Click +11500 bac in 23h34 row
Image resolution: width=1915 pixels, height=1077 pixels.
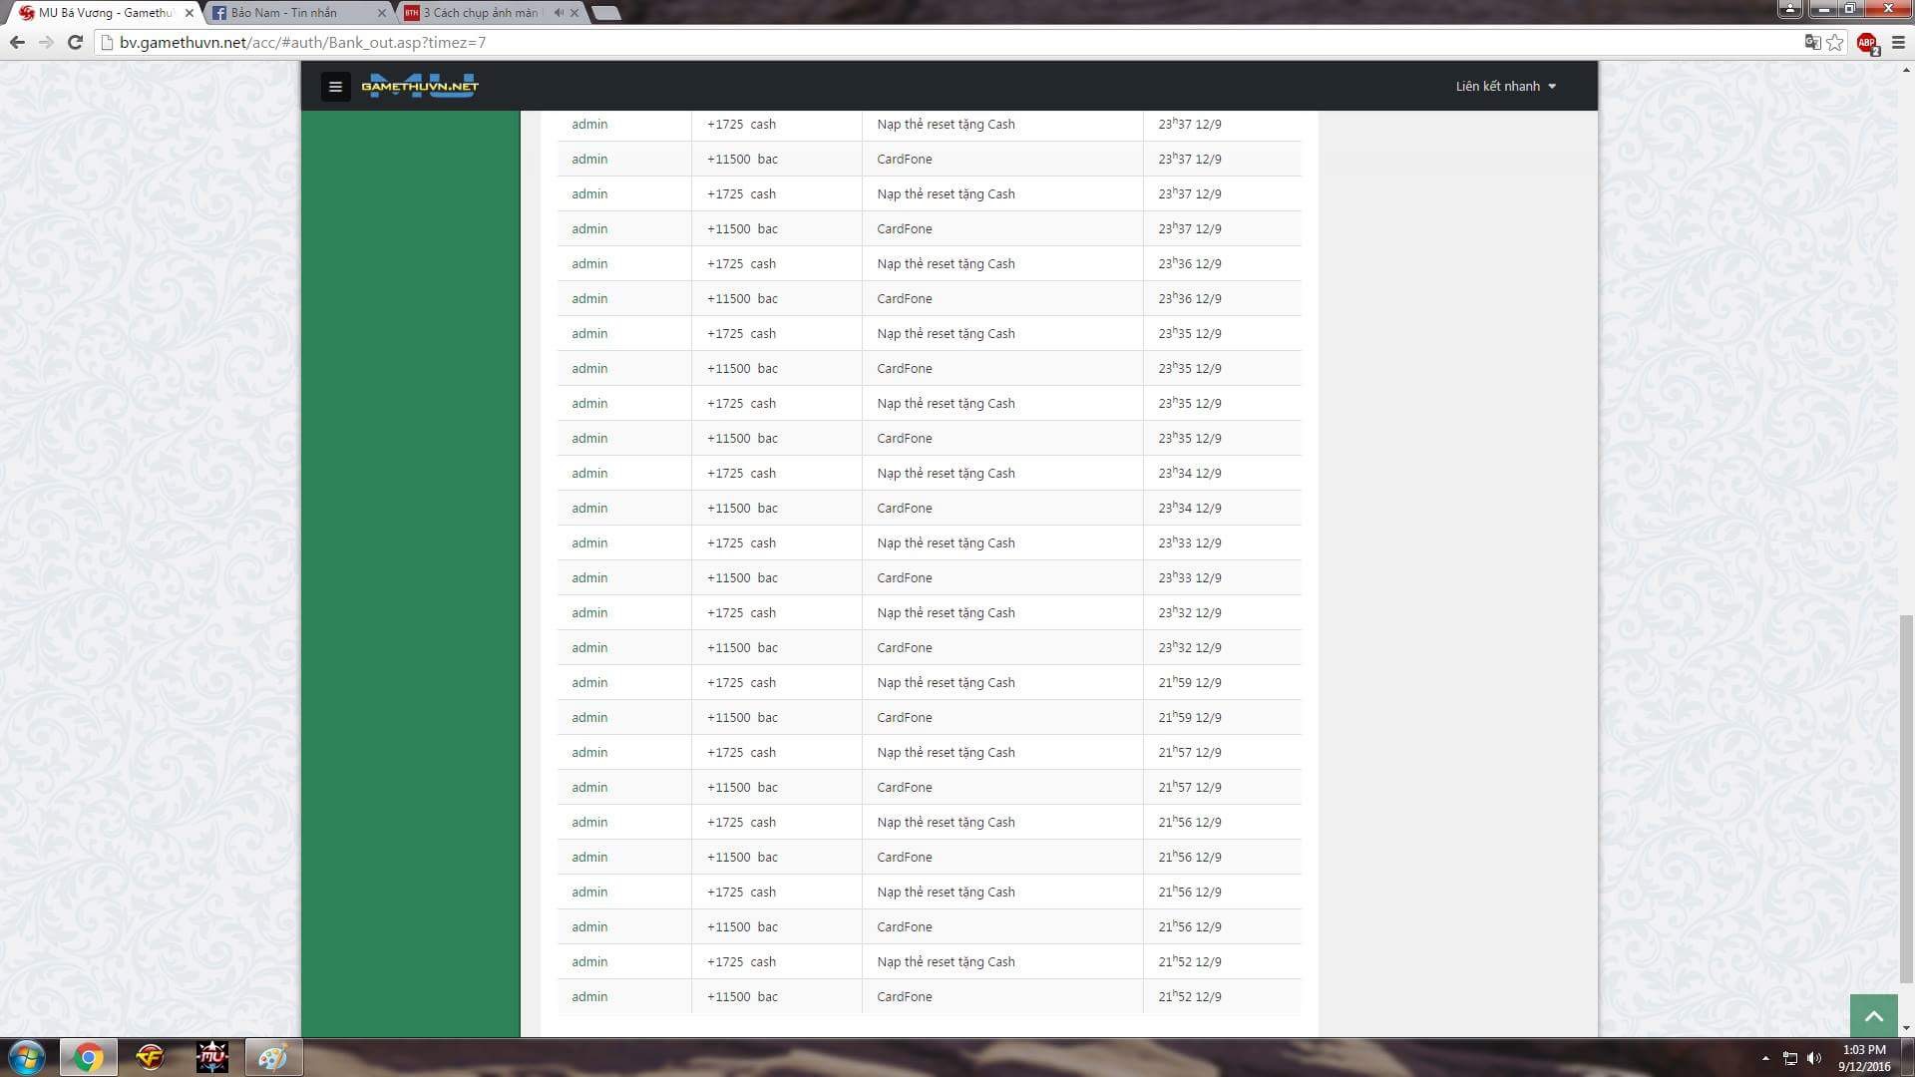coord(742,508)
